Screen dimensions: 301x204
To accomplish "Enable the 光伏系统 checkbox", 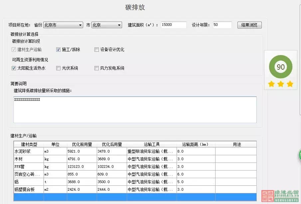I will click(x=58, y=68).
